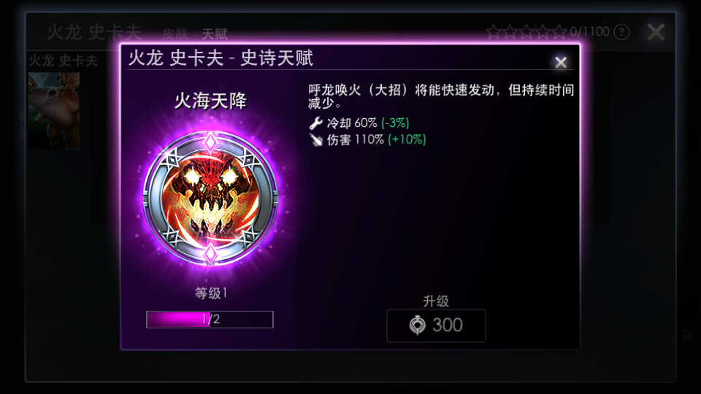Switch to the 皮肤 tab
Image resolution: width=701 pixels, height=394 pixels.
175,34
